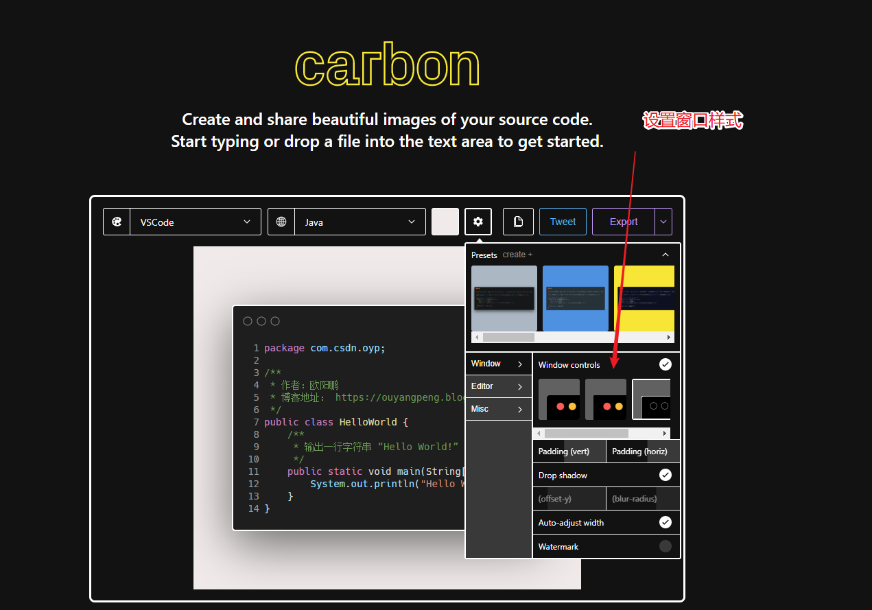Click the language globe icon

click(x=281, y=222)
